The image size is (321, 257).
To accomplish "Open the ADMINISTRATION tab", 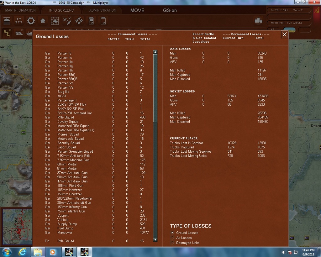I will (103, 10).
